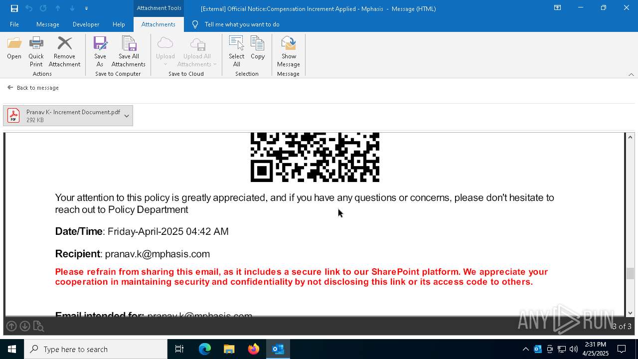
Task: Click the find-in-document icon in the preview
Action: 38,327
